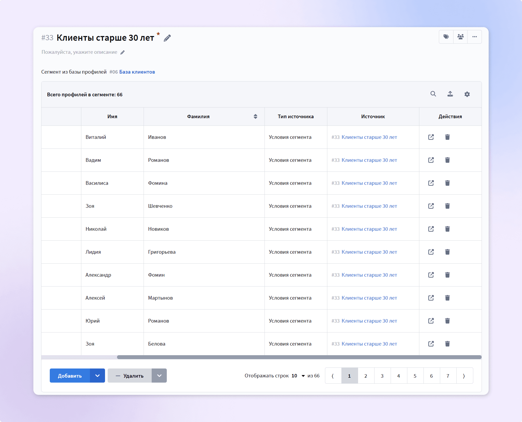Screen dimensions: 522x422
Task: Click Условия сегмента in Юрий row
Action: tap(290, 321)
